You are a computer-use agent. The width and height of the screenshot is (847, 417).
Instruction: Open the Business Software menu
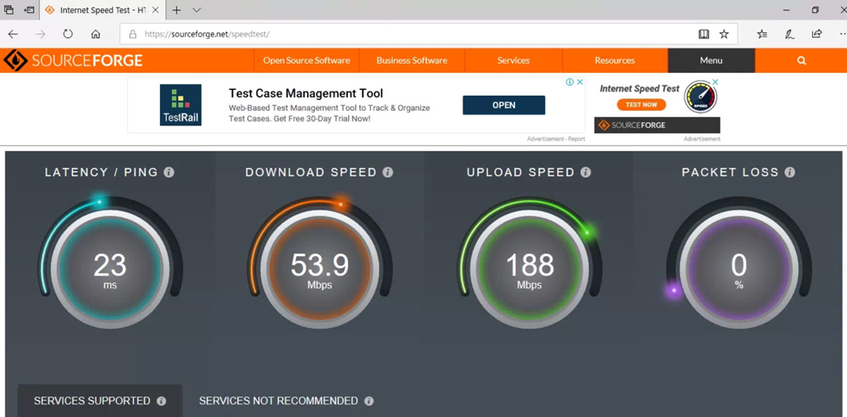pos(412,60)
